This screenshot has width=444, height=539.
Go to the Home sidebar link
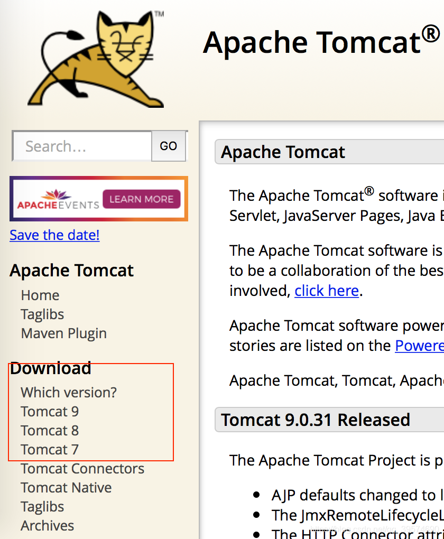tap(40, 295)
